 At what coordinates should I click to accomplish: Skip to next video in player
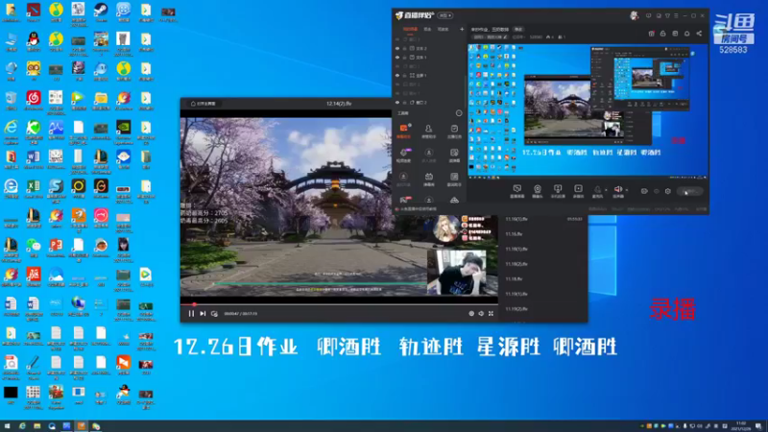[203, 314]
